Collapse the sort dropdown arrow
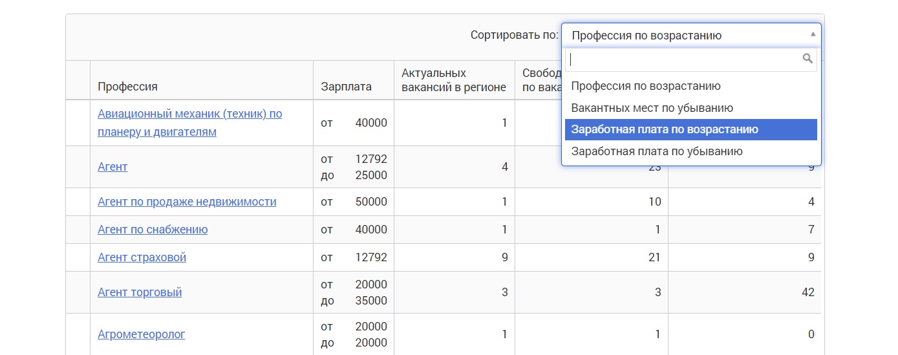This screenshot has height=355, width=898. 813,35
